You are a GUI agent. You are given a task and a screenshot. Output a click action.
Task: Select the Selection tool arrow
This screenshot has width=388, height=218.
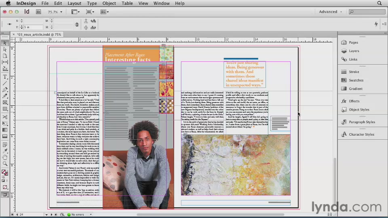5,43
